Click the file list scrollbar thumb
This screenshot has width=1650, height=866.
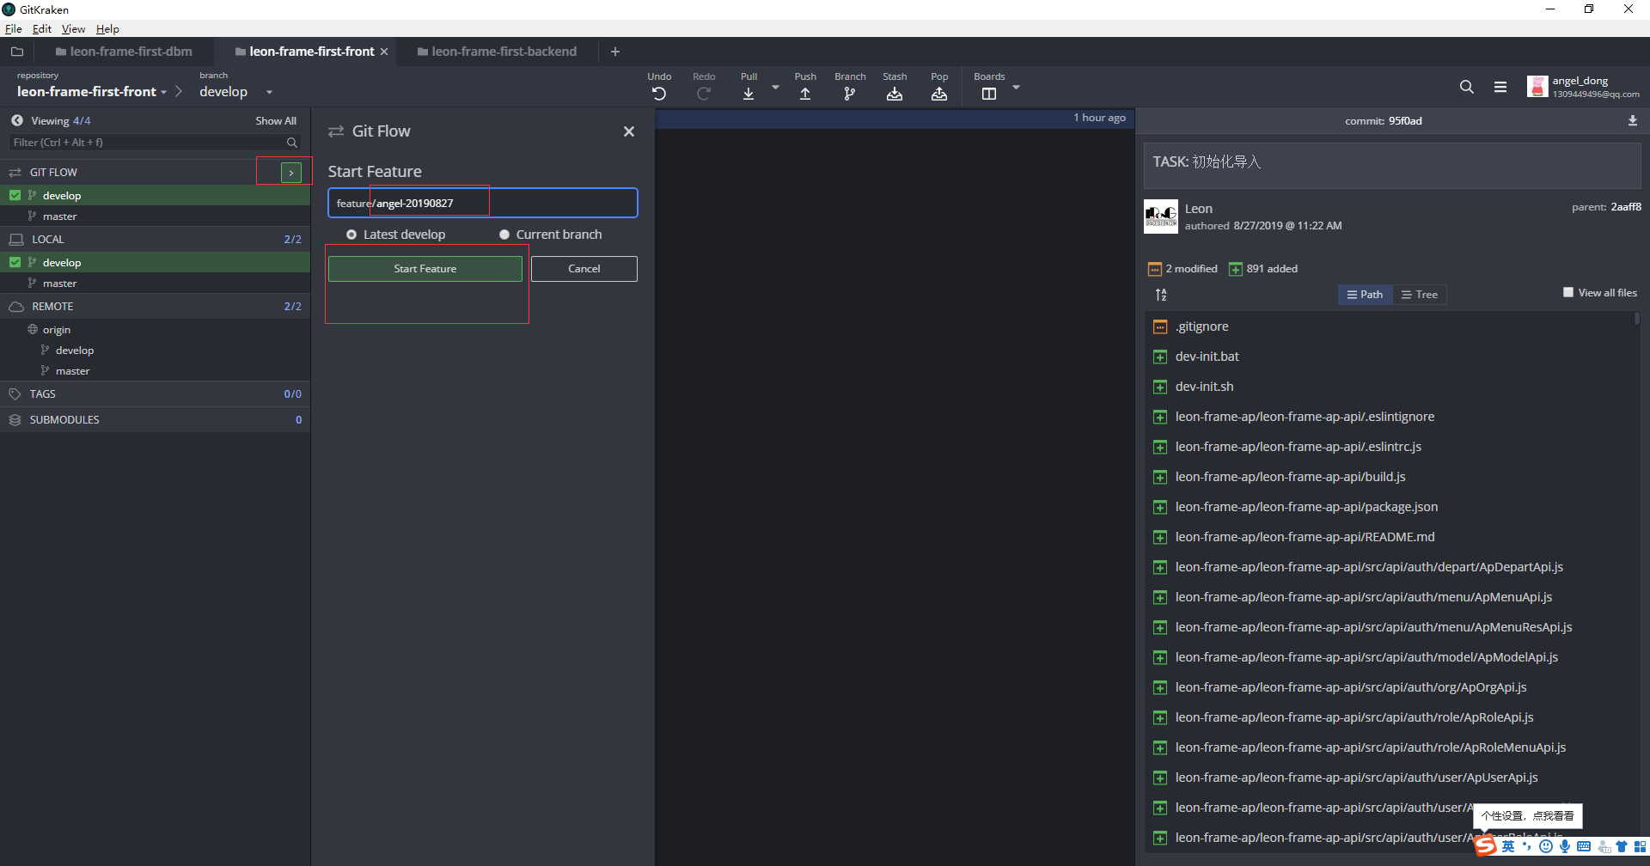click(x=1636, y=319)
